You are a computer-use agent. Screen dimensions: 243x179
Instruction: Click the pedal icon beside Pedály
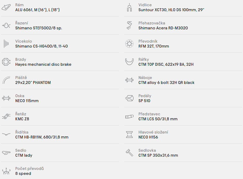(129, 98)
